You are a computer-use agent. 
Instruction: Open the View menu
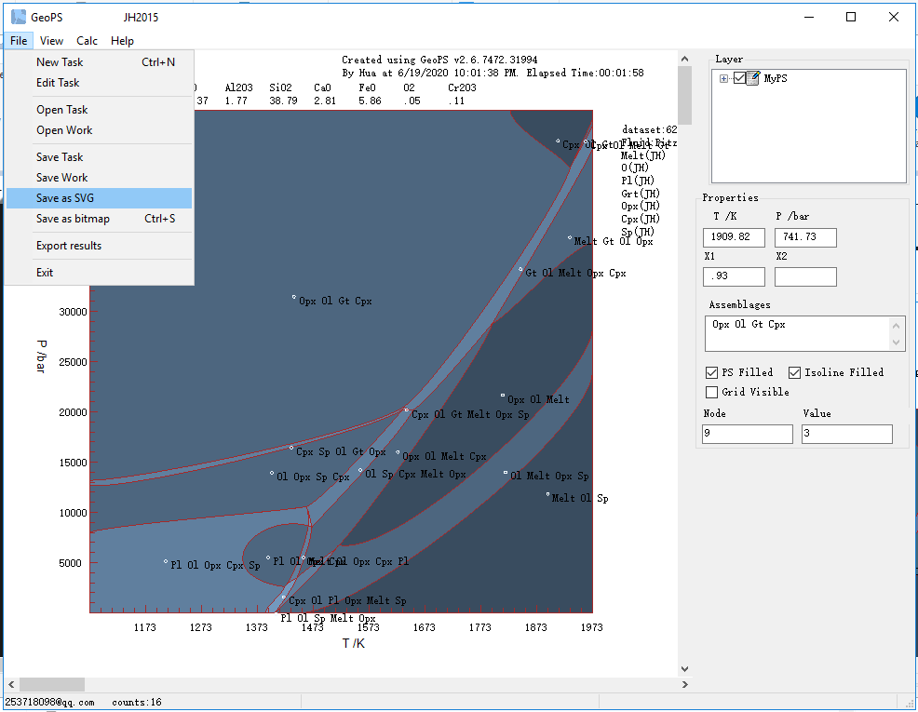coord(52,41)
